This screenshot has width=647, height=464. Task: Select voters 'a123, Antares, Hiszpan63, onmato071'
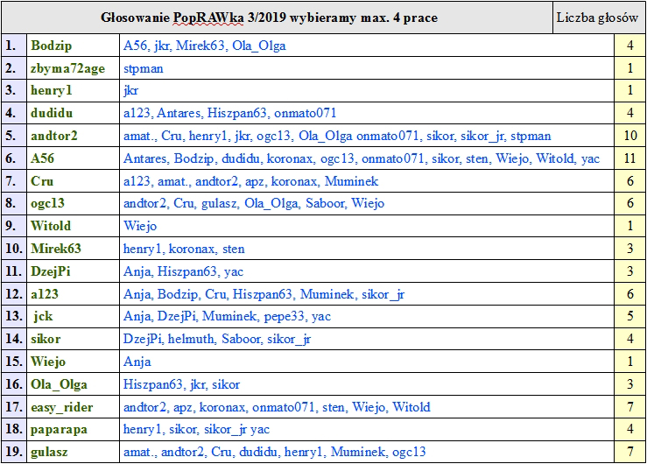coord(230,113)
